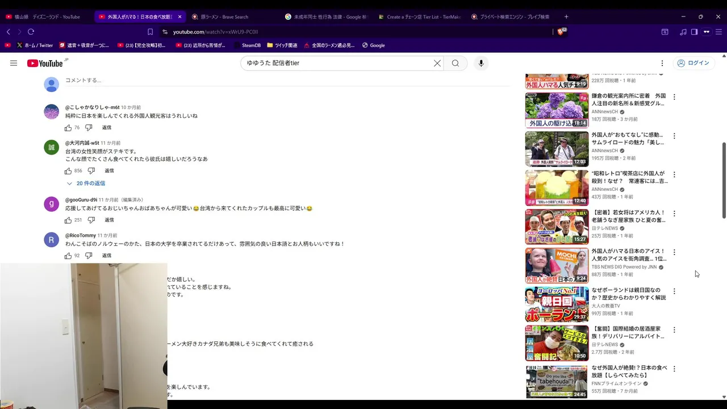The height and width of the screenshot is (409, 727).
Task: Go to the YouTube home logo
Action: pyautogui.click(x=45, y=63)
